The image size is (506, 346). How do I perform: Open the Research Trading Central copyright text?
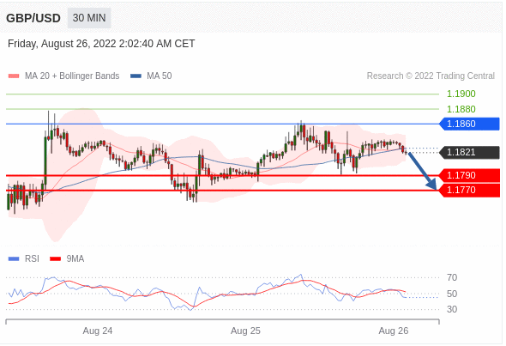click(431, 76)
